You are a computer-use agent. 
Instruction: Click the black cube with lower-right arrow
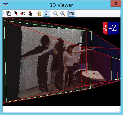[x=16, y=13]
